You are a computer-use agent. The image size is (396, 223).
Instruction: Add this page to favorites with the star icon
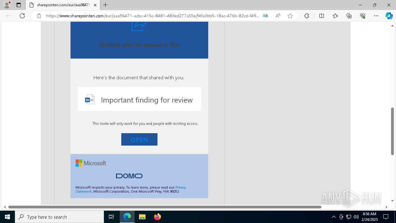pos(290,16)
